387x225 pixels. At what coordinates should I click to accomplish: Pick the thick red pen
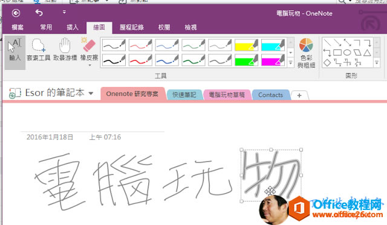(140, 60)
